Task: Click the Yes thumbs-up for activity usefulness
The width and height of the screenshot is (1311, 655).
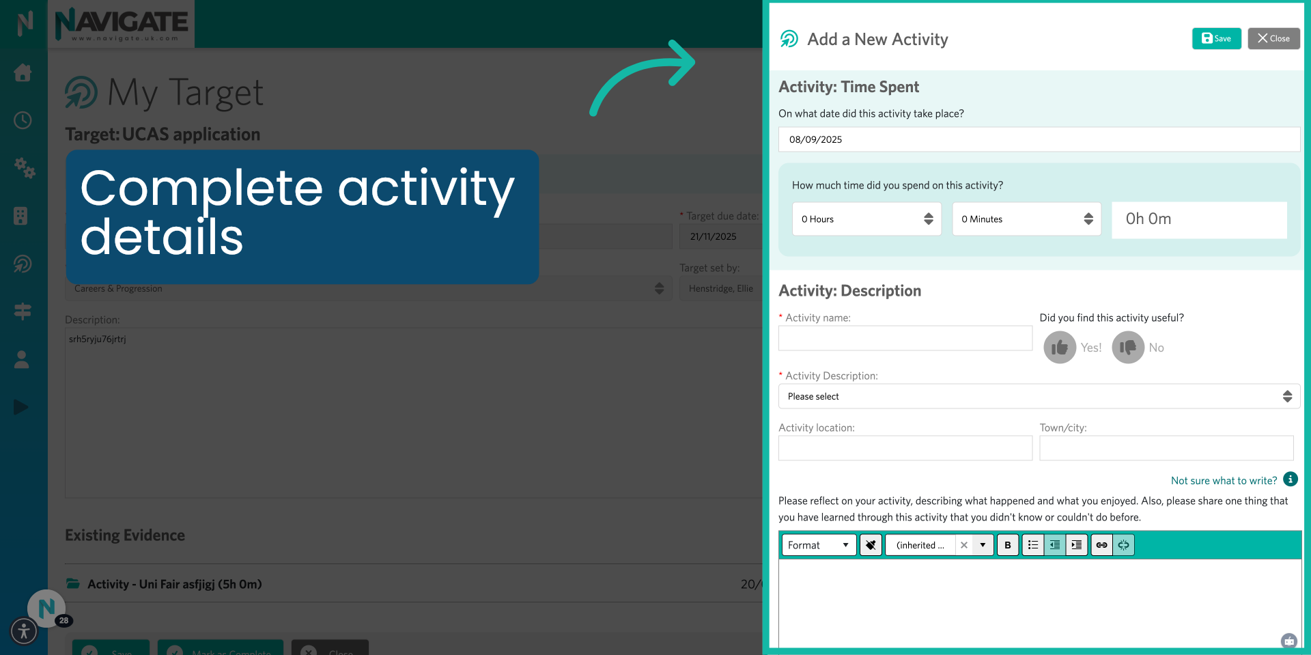Action: [x=1059, y=347]
